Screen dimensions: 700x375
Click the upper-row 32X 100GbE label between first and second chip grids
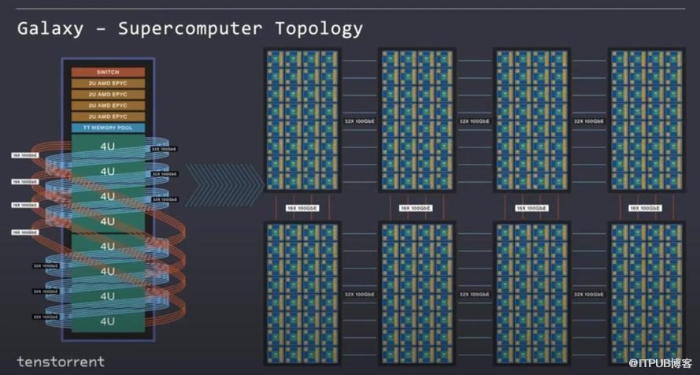pos(359,121)
